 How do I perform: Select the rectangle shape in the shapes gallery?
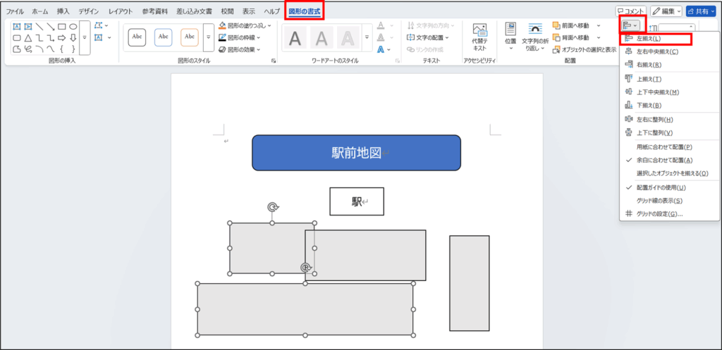click(62, 26)
